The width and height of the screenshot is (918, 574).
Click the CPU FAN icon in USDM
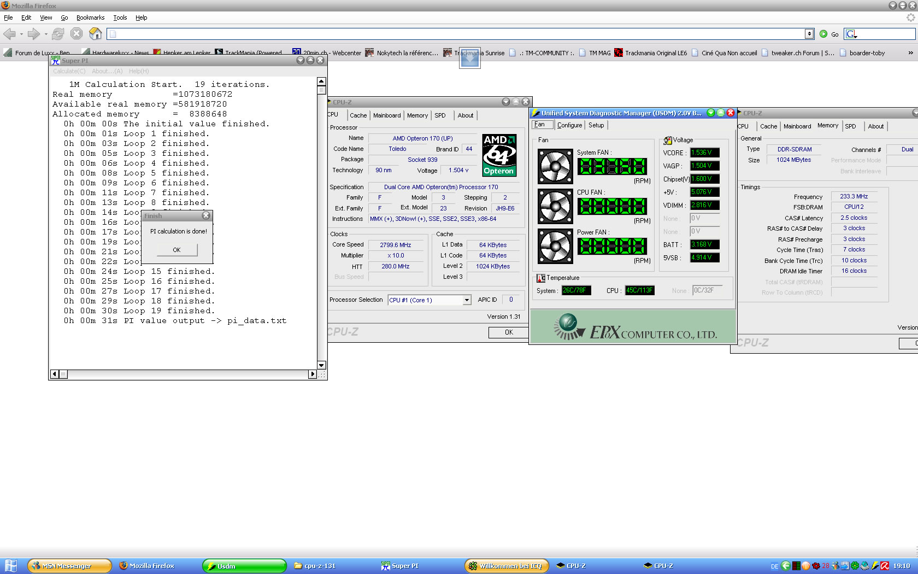(x=555, y=206)
